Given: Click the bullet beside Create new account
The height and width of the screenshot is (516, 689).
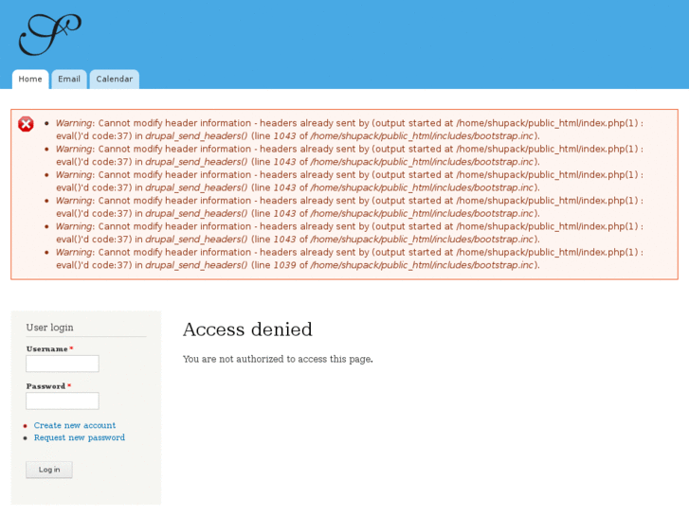Looking at the screenshot, I should coord(26,426).
